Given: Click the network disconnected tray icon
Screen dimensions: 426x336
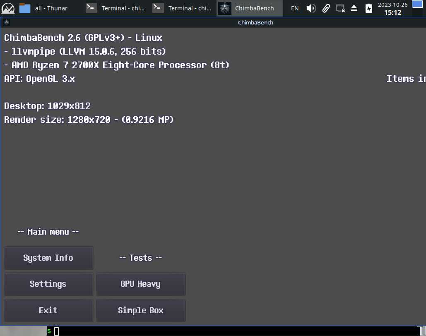Looking at the screenshot, I should pos(340,8).
